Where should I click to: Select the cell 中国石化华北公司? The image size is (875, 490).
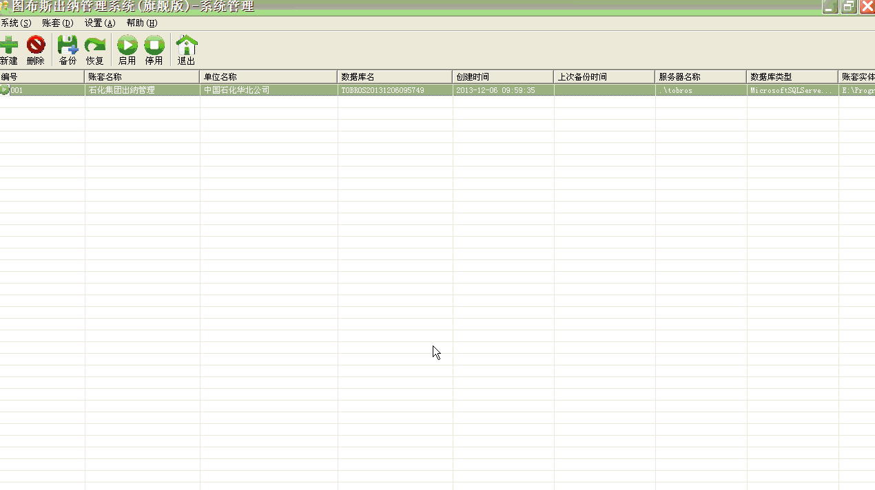coord(269,90)
